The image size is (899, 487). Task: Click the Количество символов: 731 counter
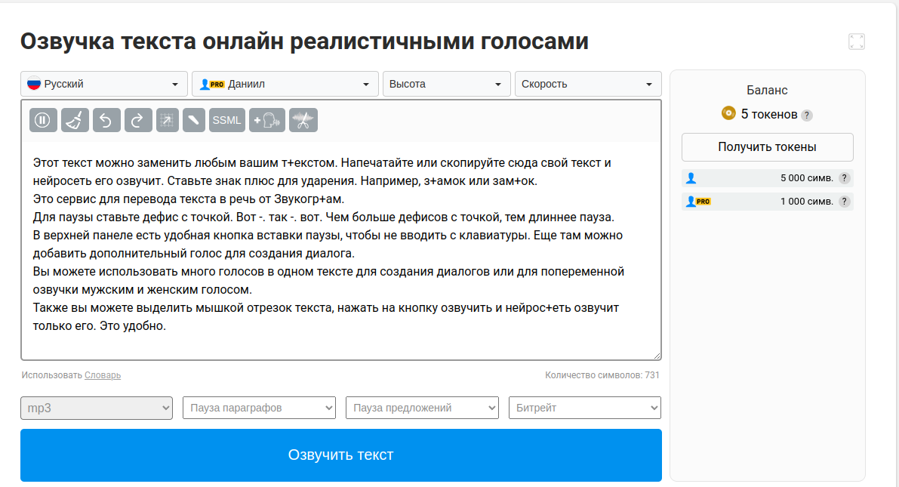[602, 375]
